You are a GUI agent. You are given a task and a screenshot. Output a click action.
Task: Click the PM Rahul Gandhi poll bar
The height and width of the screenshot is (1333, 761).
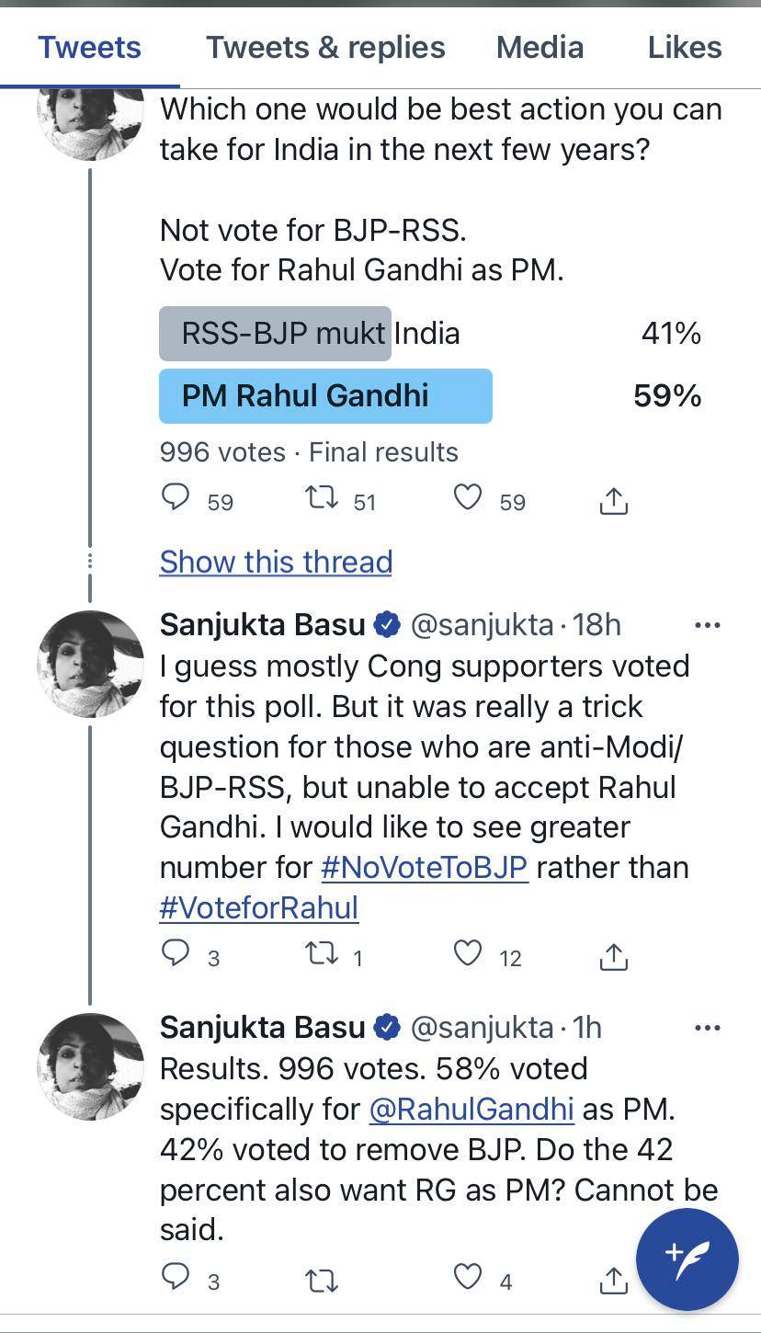click(325, 396)
